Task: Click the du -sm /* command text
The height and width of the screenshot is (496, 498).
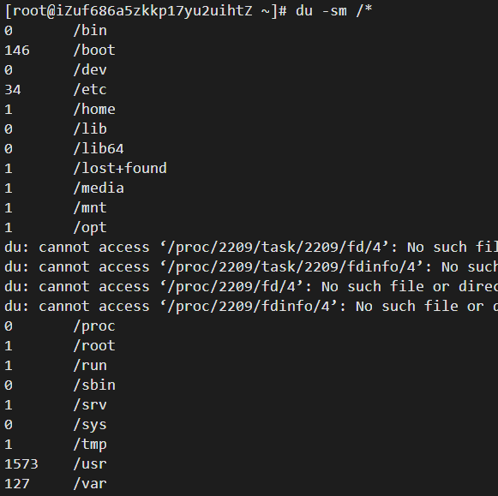Action: pyautogui.click(x=333, y=11)
